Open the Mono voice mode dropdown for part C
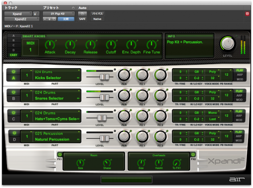This screenshot has width=253, height=188. click(213, 113)
